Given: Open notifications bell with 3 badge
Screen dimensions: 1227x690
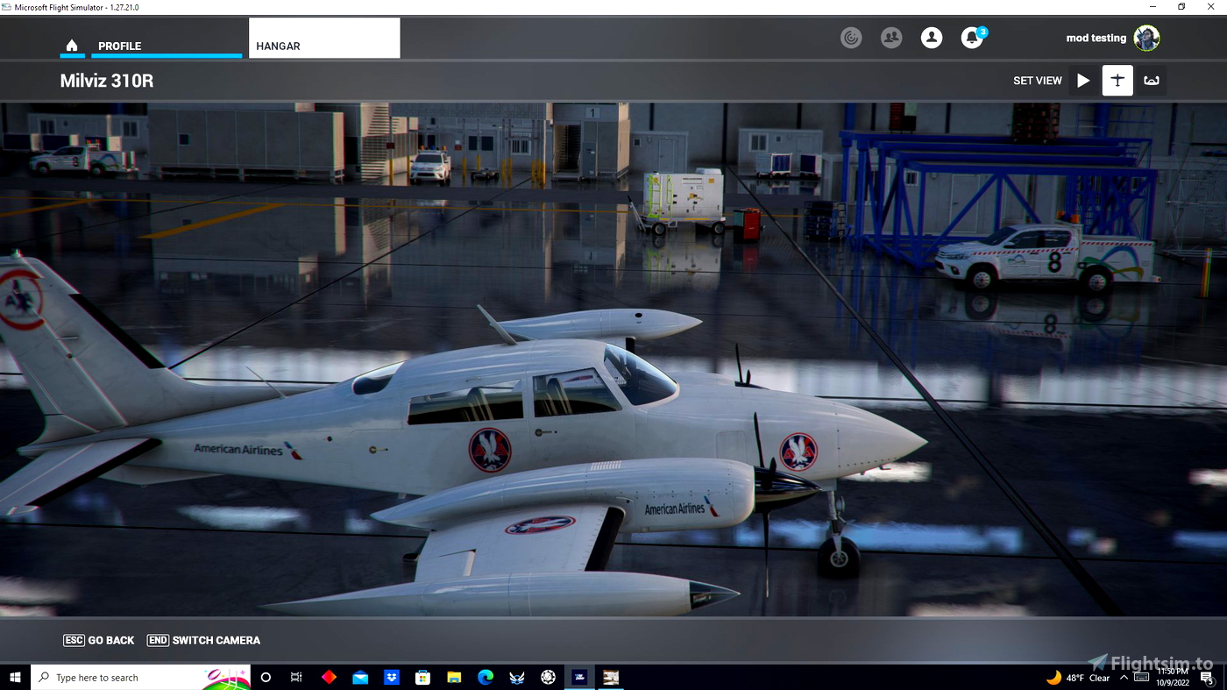Looking at the screenshot, I should click(973, 37).
